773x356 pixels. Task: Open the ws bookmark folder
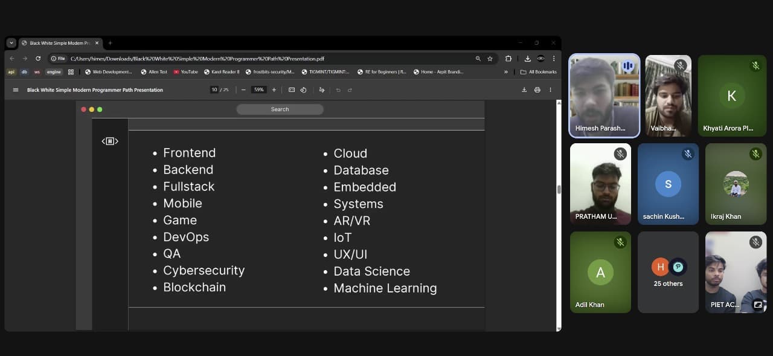point(37,72)
